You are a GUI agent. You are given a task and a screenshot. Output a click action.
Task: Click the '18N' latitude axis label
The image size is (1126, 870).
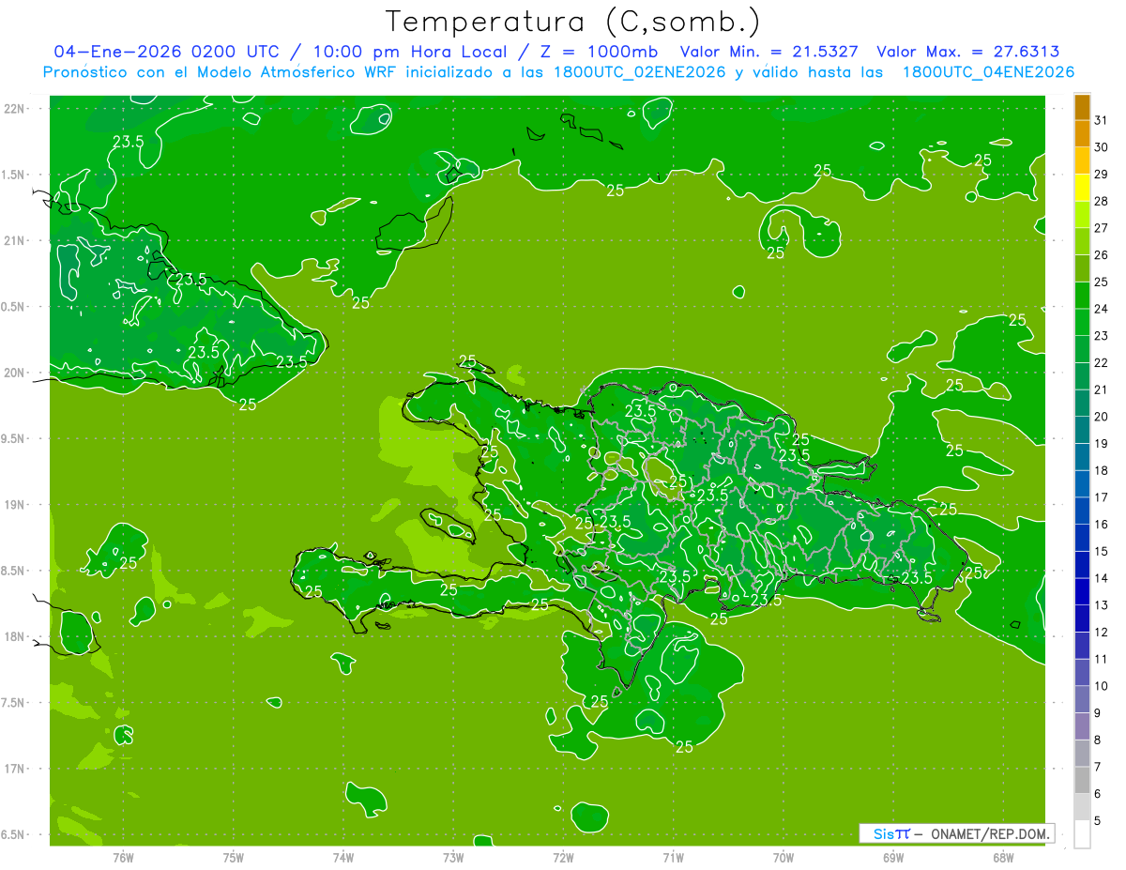pyautogui.click(x=14, y=636)
